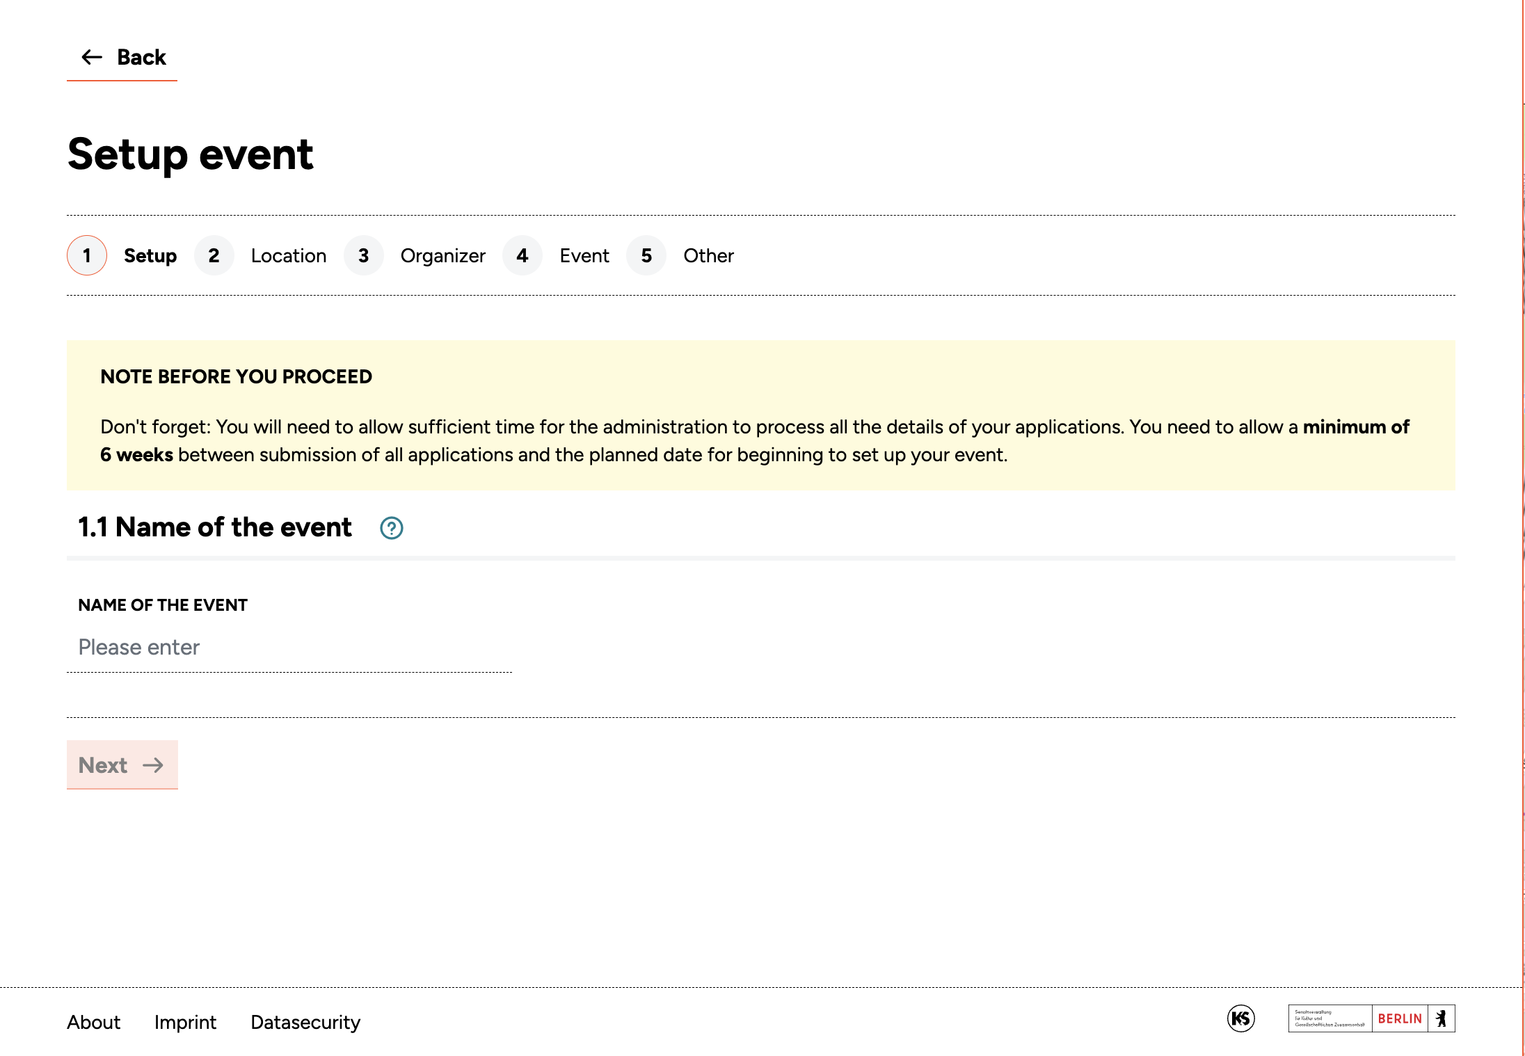Open the Other step label

click(x=708, y=256)
